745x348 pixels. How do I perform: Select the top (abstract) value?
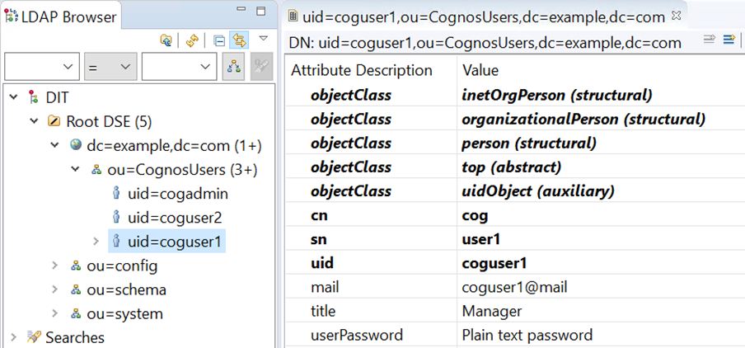click(511, 167)
